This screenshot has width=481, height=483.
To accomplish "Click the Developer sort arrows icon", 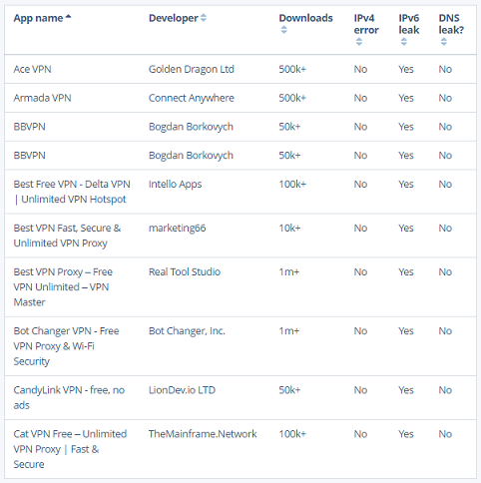I will [x=204, y=18].
